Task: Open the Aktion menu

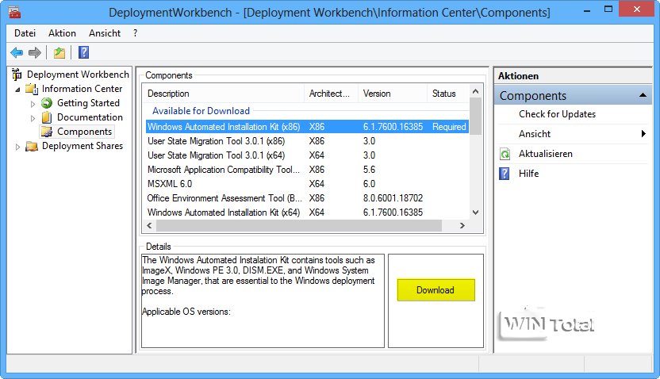Action: point(62,33)
